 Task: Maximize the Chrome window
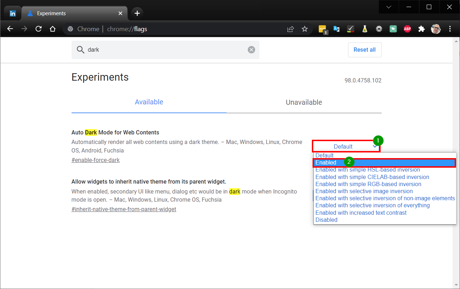[x=429, y=7]
